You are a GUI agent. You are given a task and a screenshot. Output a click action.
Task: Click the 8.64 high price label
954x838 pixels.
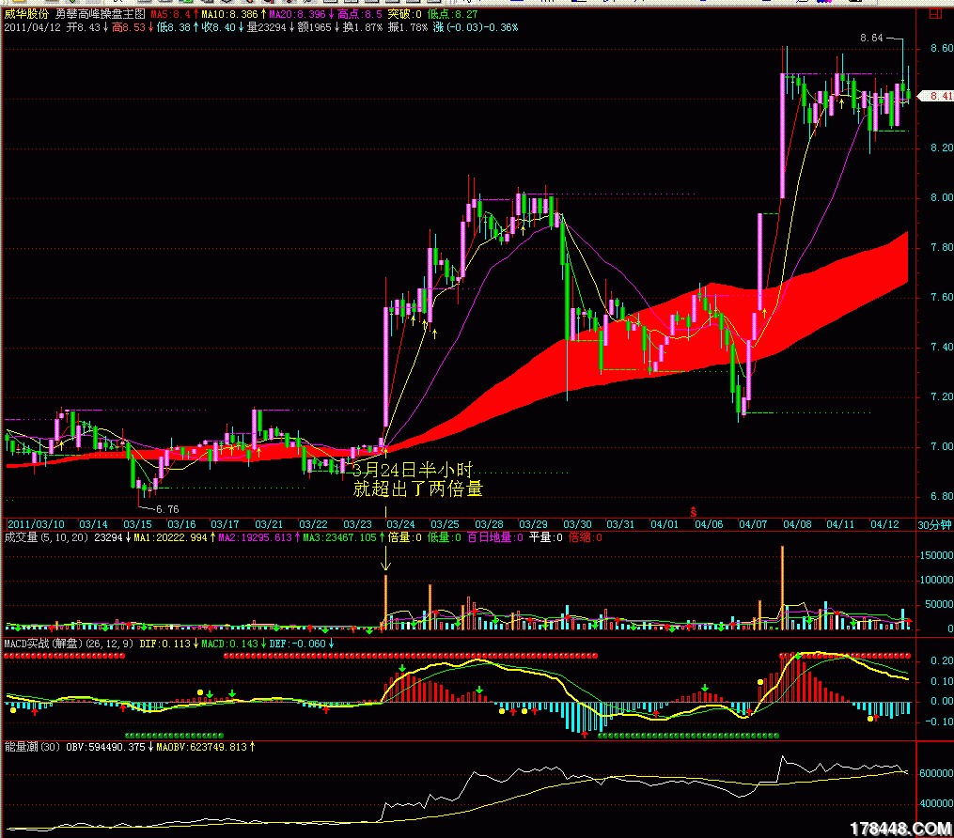(x=871, y=38)
